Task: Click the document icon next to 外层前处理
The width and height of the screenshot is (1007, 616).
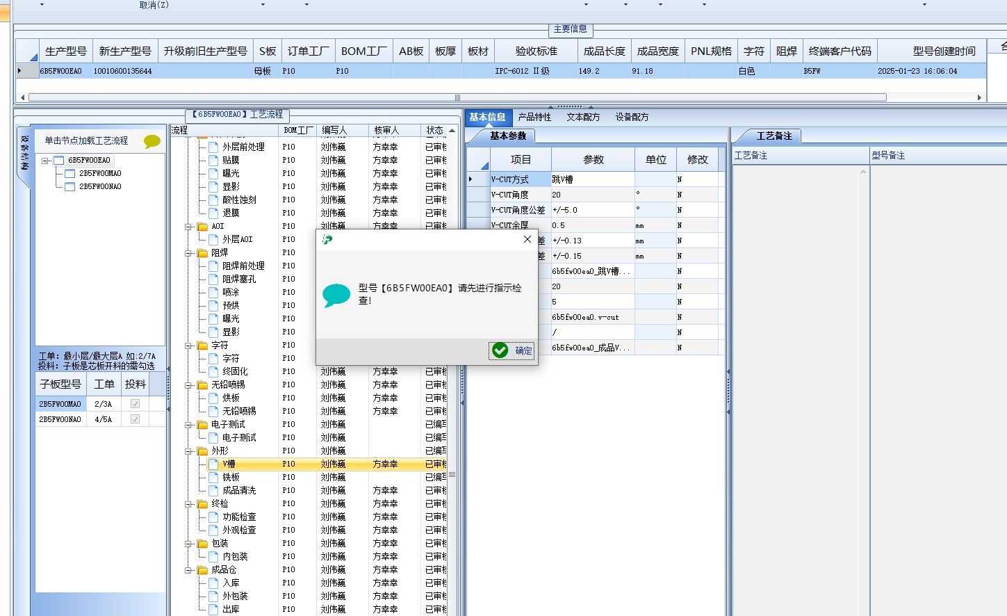Action: [214, 147]
